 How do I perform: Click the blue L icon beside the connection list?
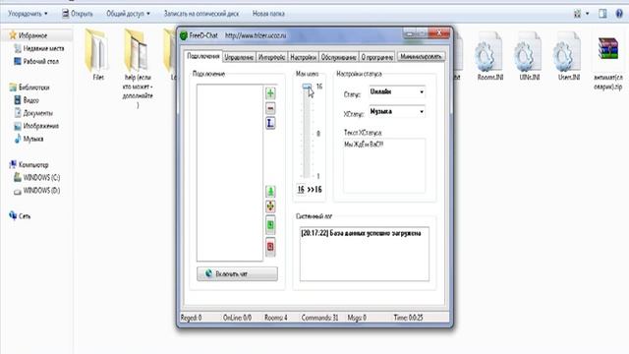point(270,123)
